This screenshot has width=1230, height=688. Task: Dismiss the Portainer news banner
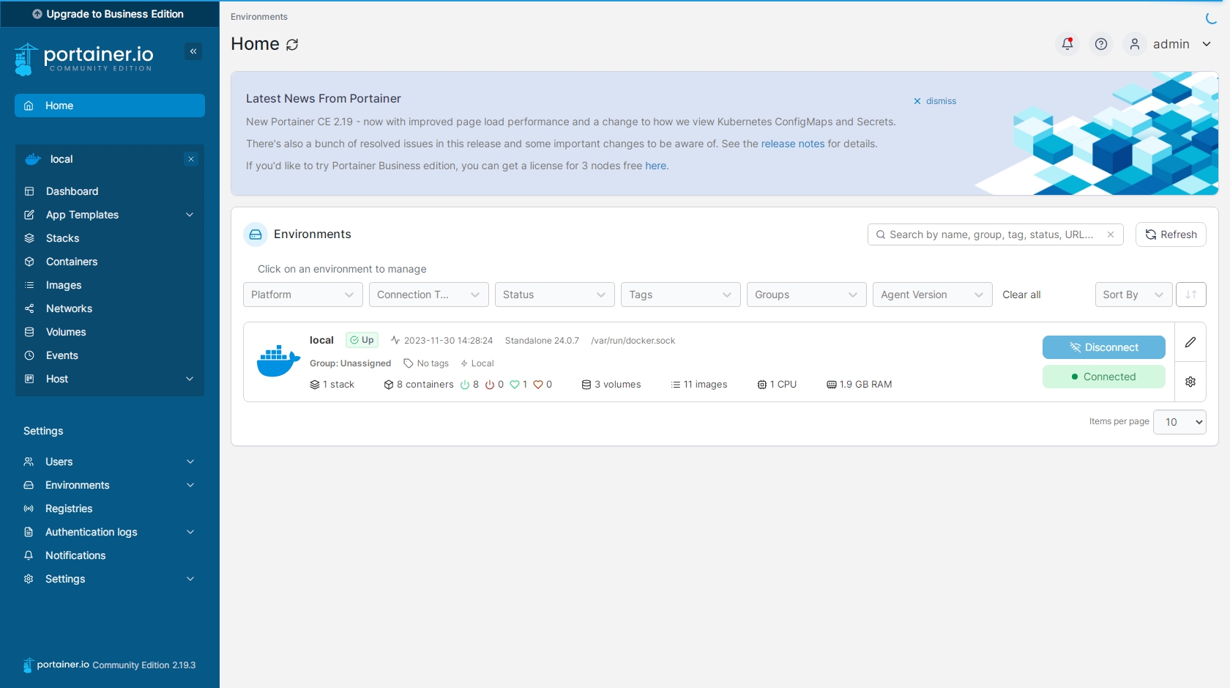click(935, 101)
